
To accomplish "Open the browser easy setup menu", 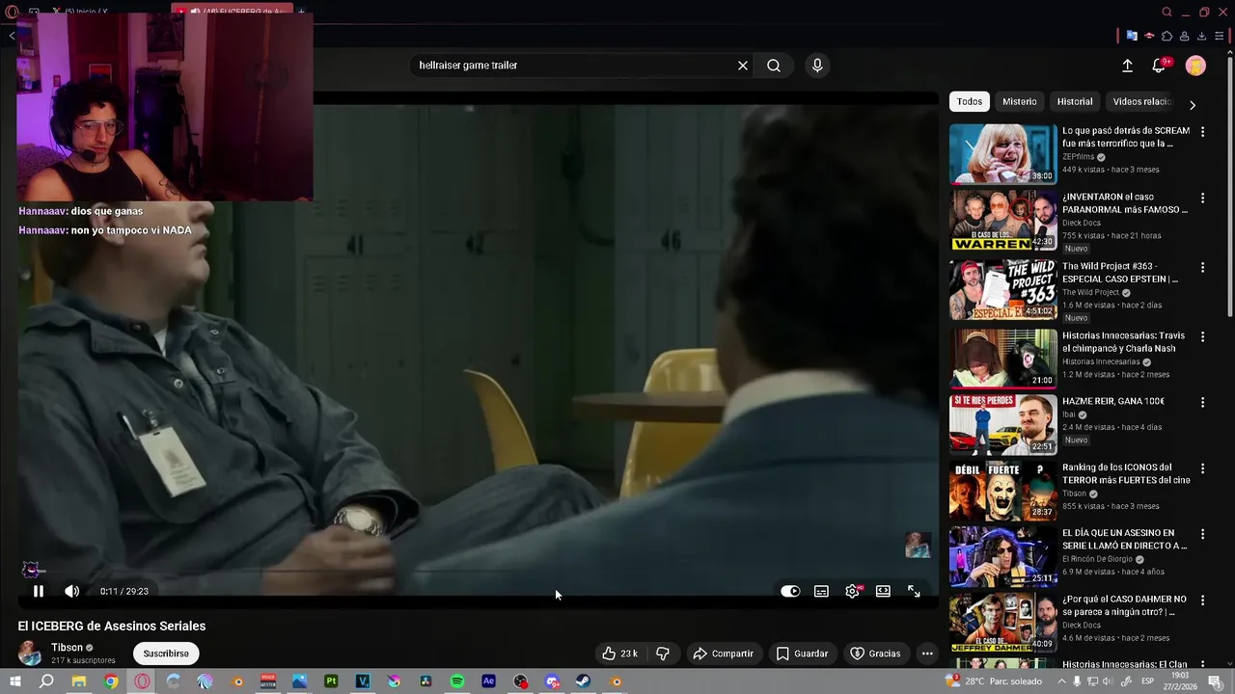I will 1219,36.
